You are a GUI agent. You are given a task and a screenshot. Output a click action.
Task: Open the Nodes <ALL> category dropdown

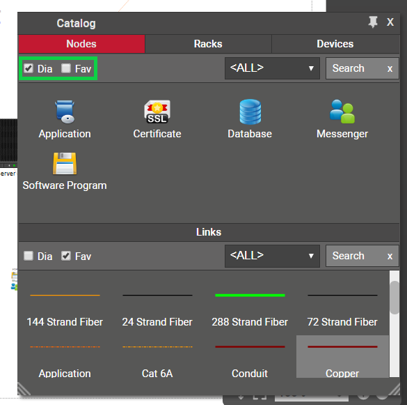272,68
